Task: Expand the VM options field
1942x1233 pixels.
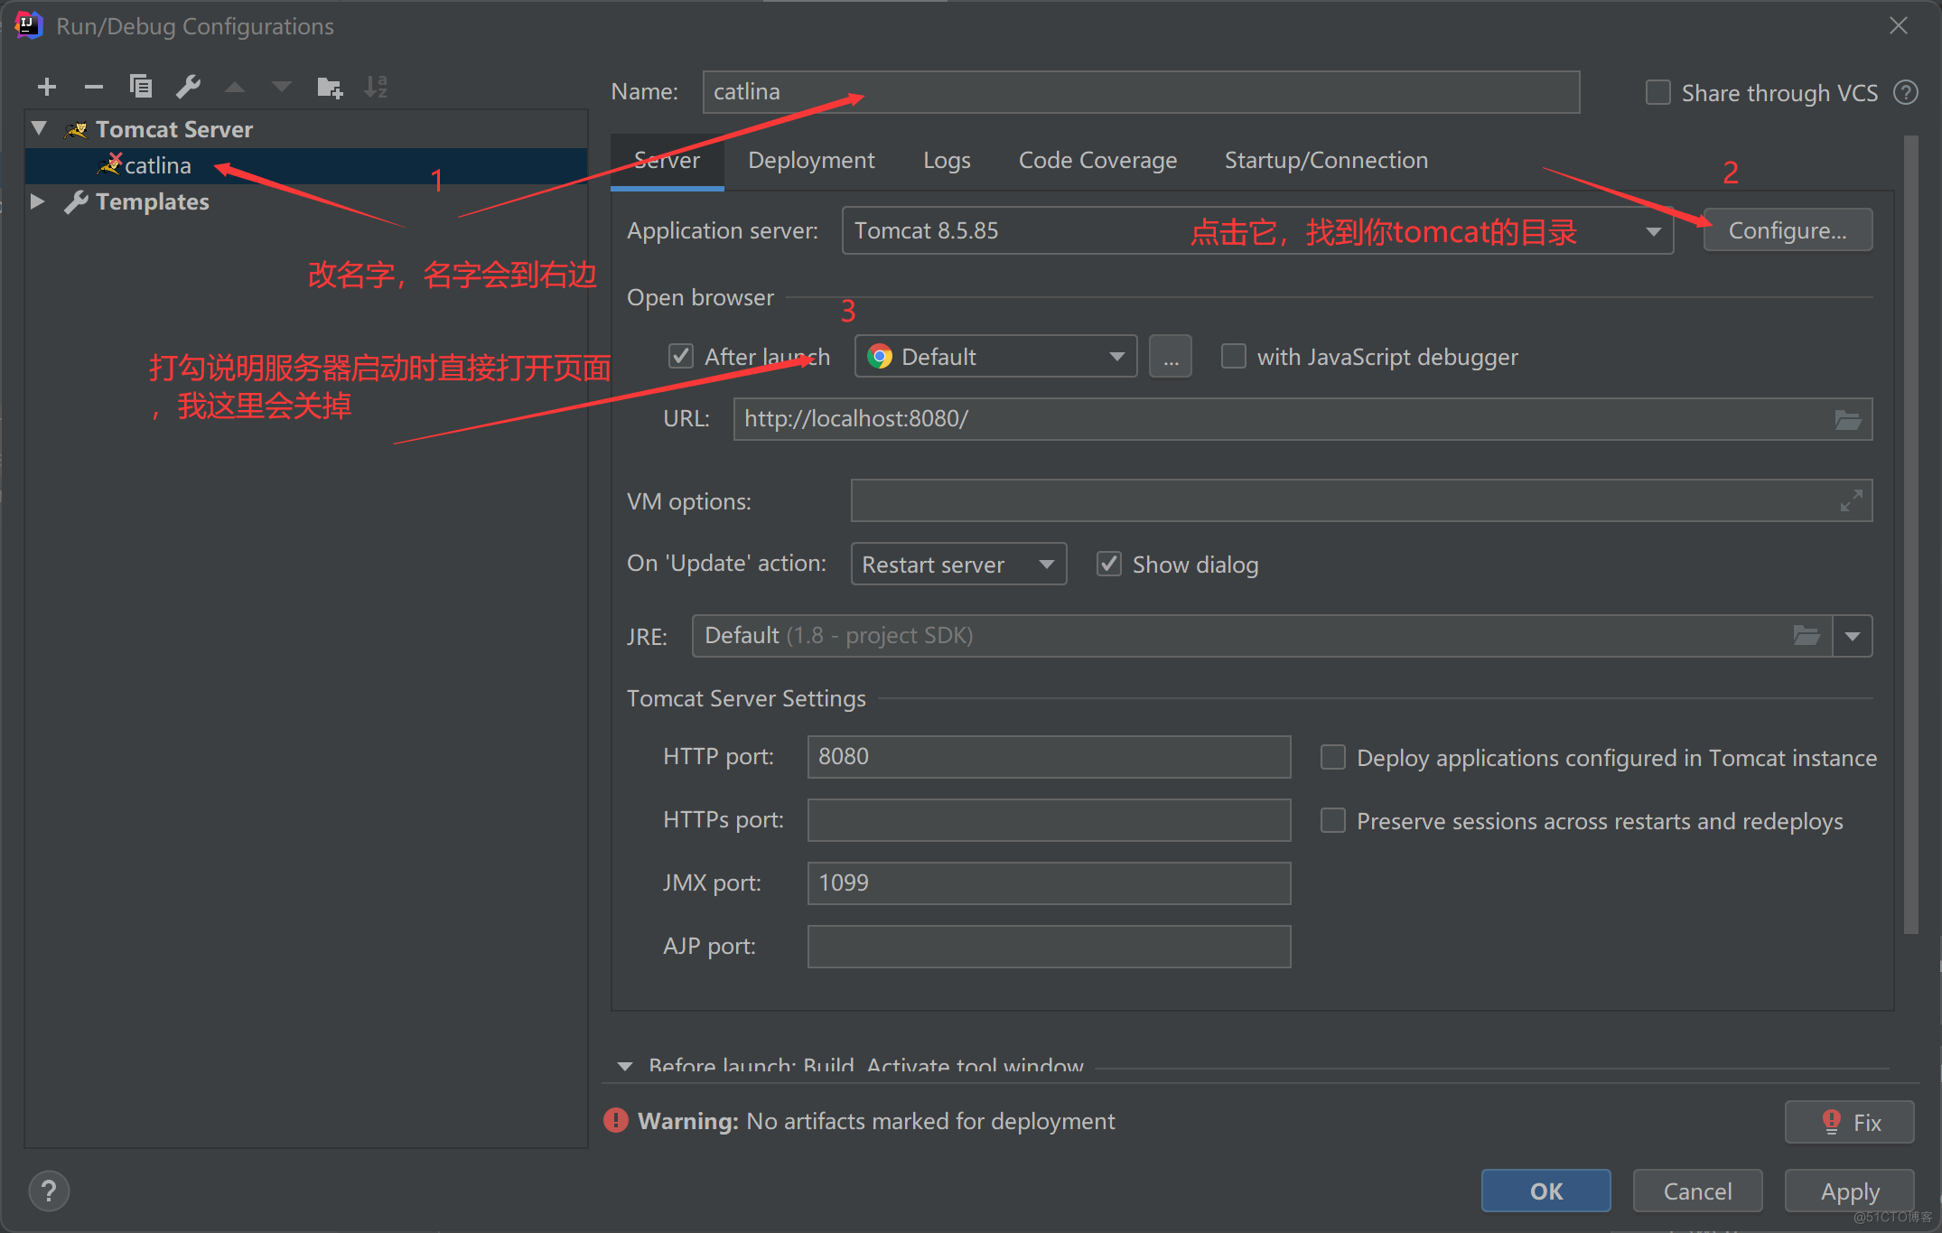Action: pyautogui.click(x=1851, y=500)
